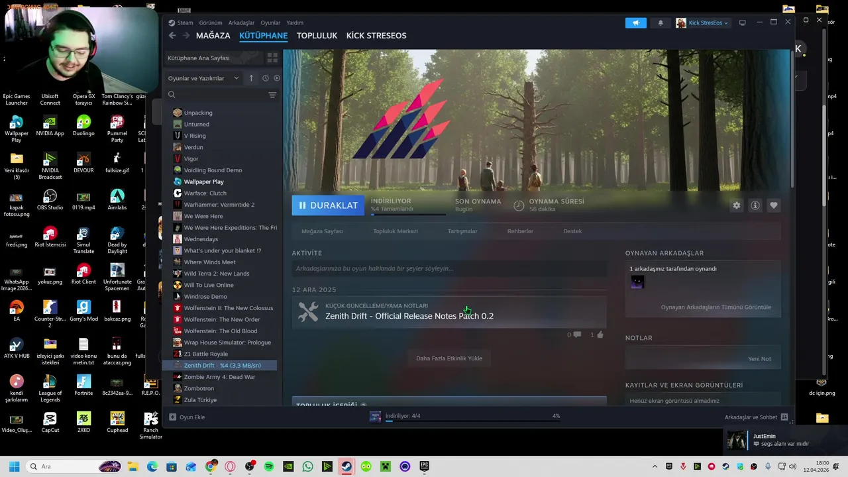
Task: Open OBS Studio desktop shortcut
Action: tap(50, 200)
